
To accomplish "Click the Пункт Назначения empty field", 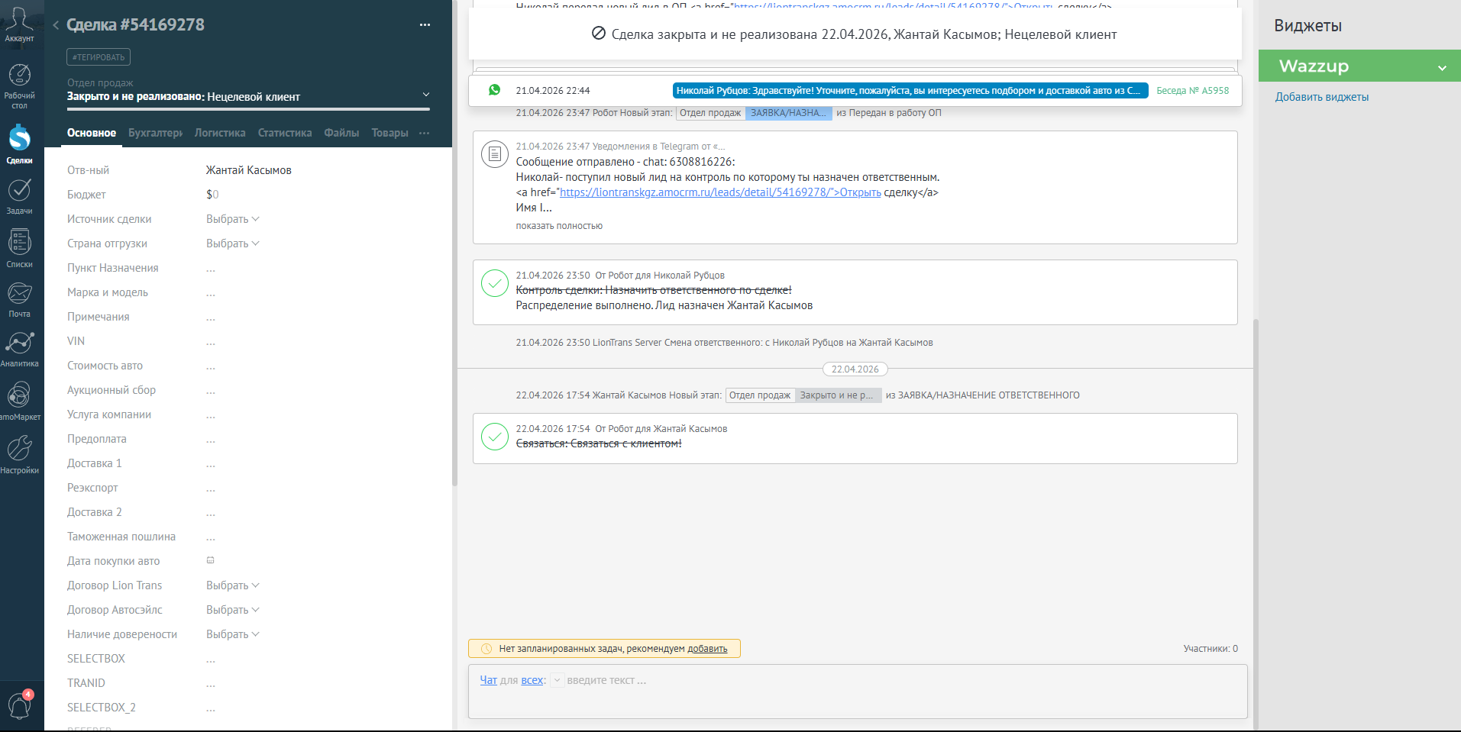I will coord(211,268).
